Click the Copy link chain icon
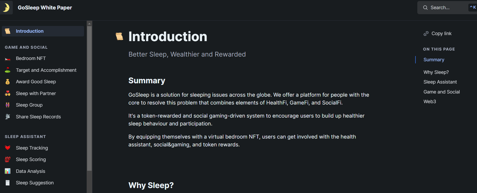The height and width of the screenshot is (193, 477). coord(426,34)
